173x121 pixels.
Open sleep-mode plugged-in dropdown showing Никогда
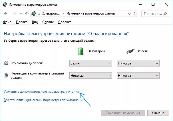click(x=138, y=75)
